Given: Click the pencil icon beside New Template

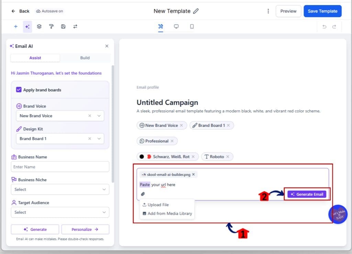Looking at the screenshot, I should pyautogui.click(x=196, y=11).
